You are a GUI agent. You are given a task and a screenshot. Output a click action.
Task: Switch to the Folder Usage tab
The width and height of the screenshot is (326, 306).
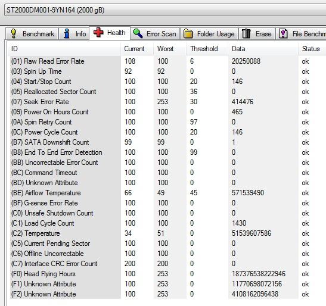pyautogui.click(x=209, y=33)
